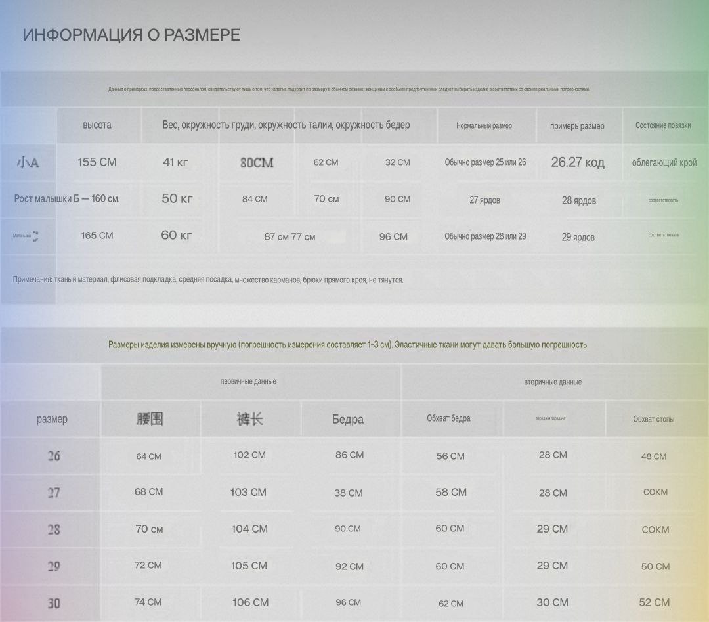The width and height of the screenshot is (709, 622).
Task: Select the 155 СМ height cell
Action: point(97,162)
